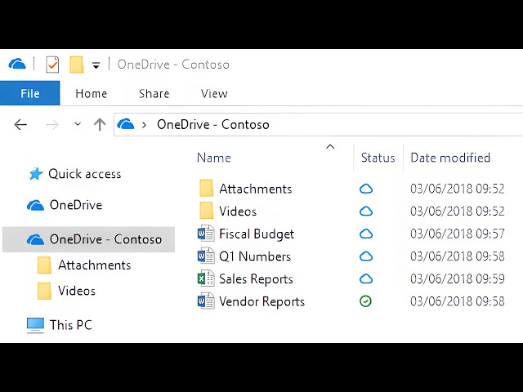Sort files by the Status column header
Viewport: 523px width, 392px height.
(x=378, y=158)
